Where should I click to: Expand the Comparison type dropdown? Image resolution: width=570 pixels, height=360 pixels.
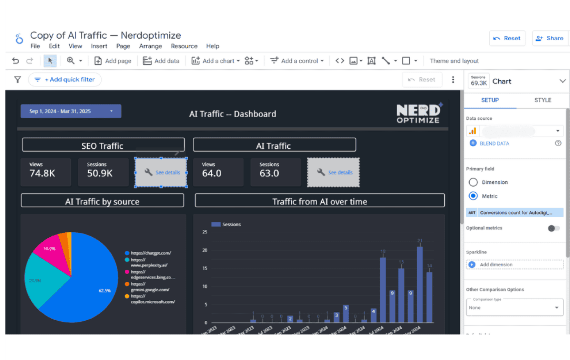(x=514, y=307)
